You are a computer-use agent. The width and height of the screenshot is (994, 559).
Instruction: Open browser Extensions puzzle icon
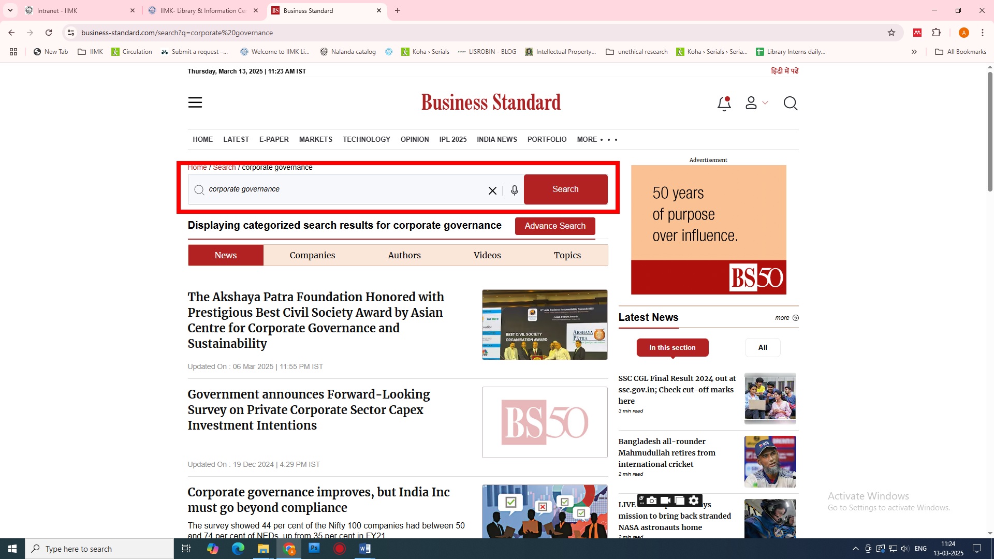936,33
